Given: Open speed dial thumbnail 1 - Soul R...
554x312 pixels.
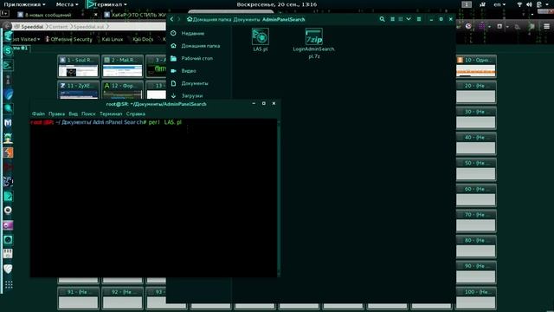Looking at the screenshot, I should [79, 66].
